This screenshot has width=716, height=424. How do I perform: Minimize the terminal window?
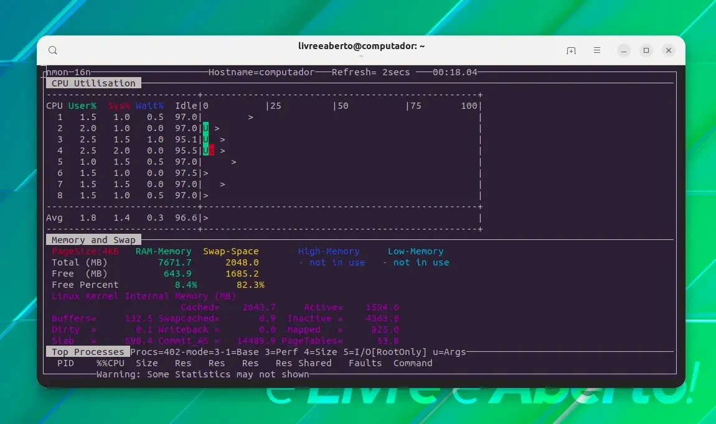[623, 50]
